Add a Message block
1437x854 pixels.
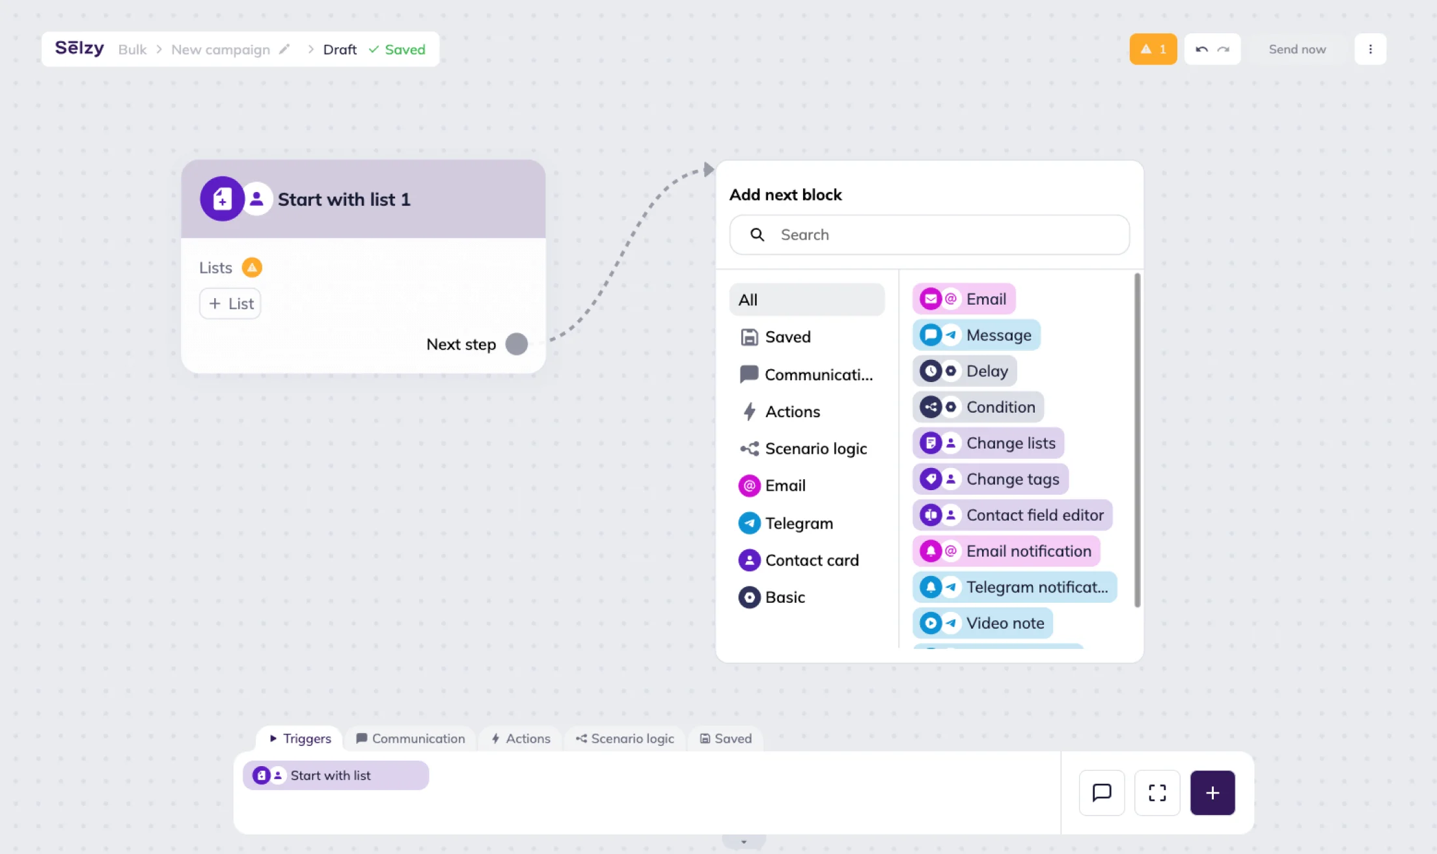point(976,335)
